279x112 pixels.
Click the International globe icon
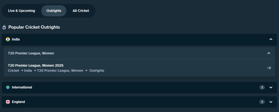(x=8, y=87)
